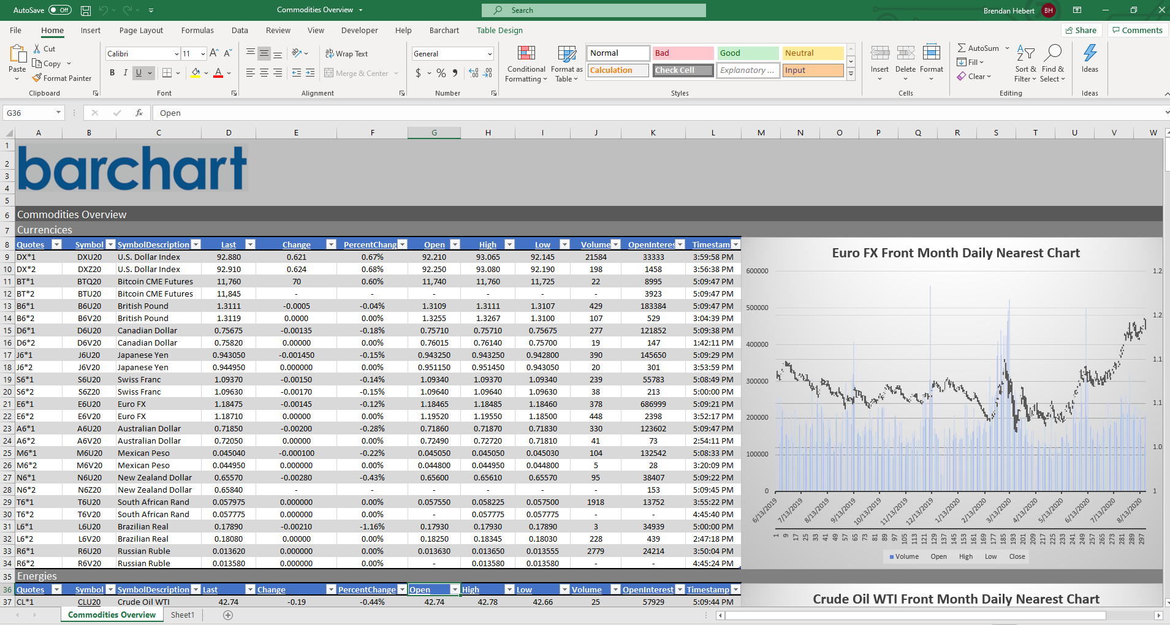1170x625 pixels.
Task: Open the Merge & Center dropdown
Action: (x=397, y=74)
